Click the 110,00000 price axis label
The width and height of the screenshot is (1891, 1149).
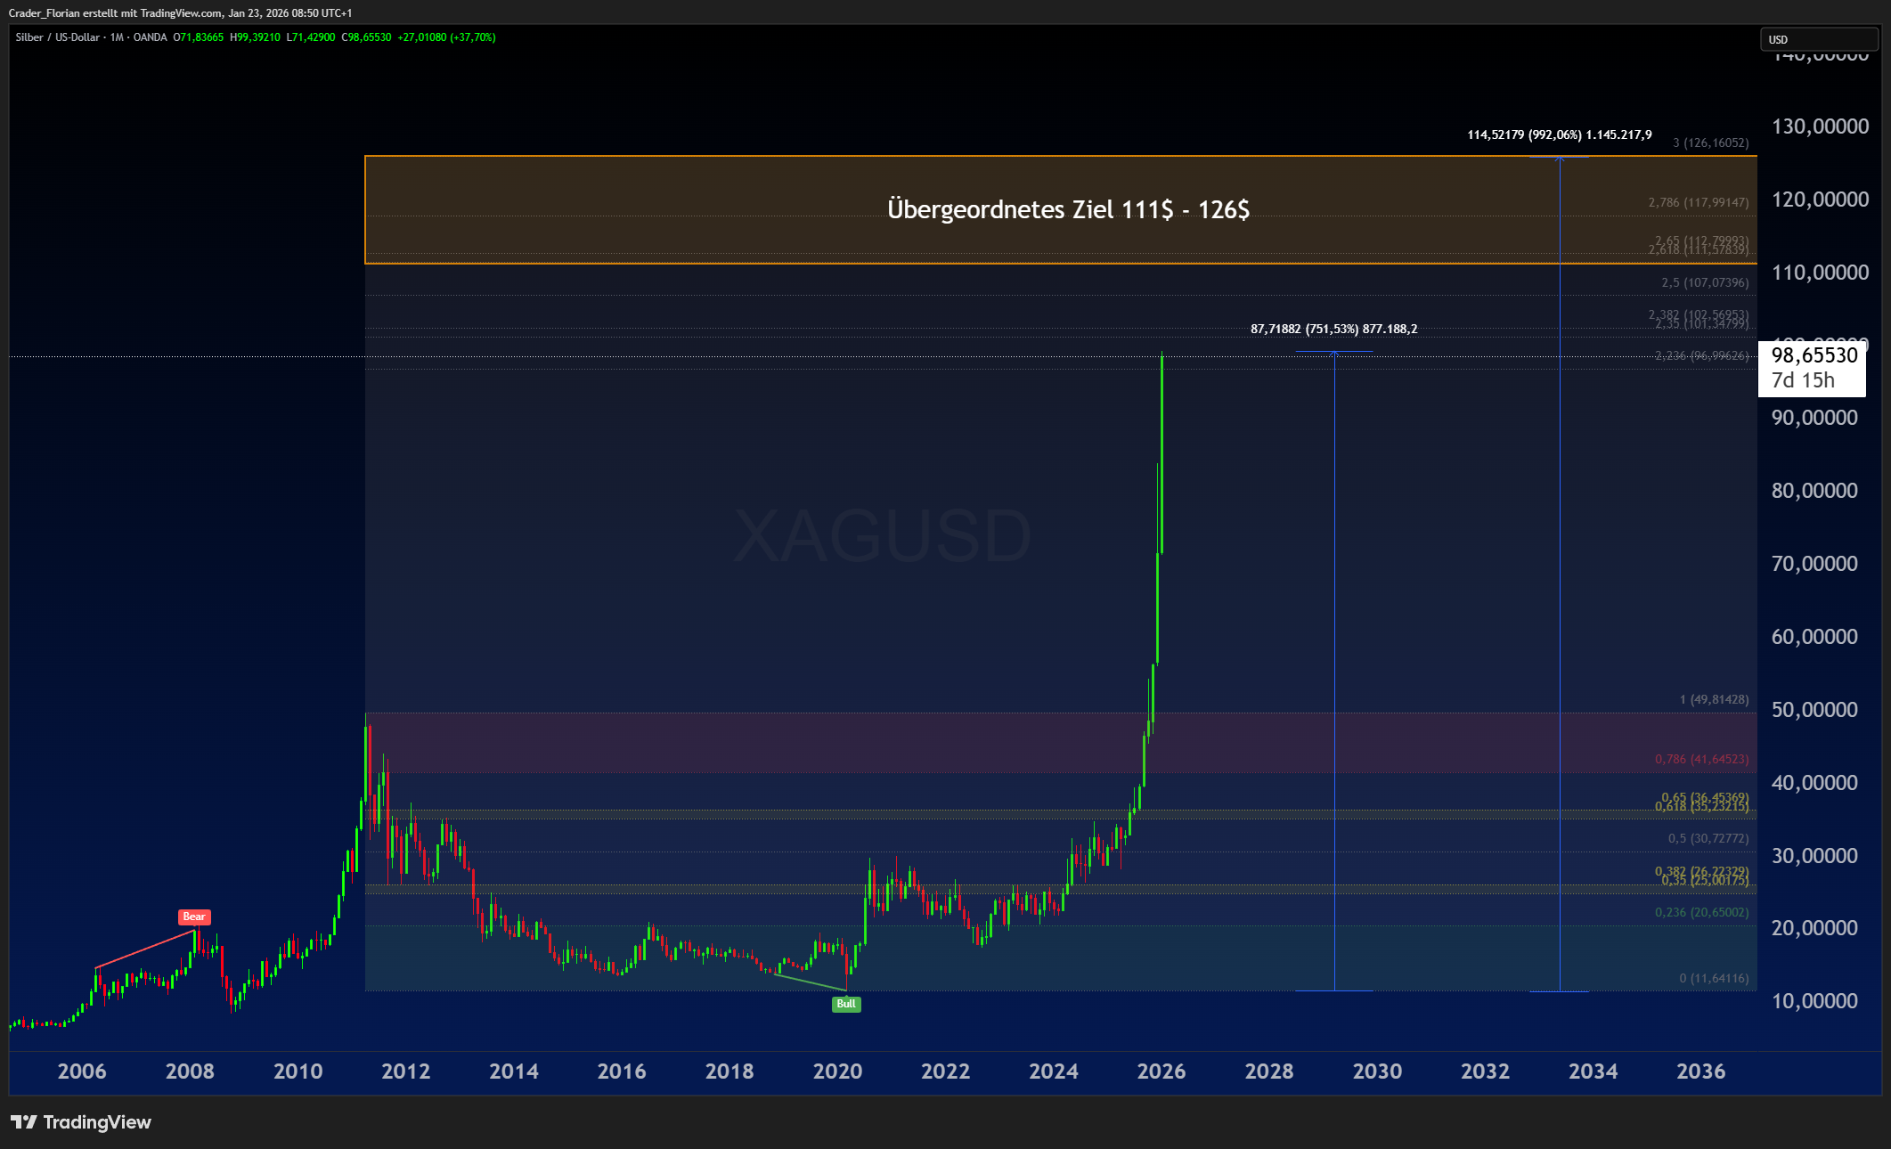1821,273
